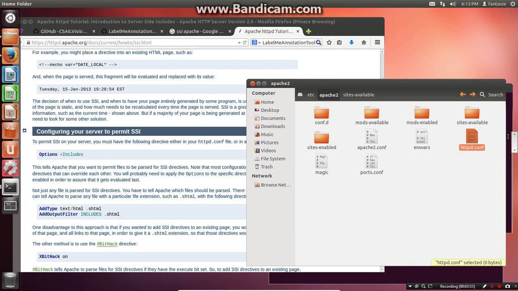Select the apache2.conf file
Image resolution: width=518 pixels, height=291 pixels.
(372, 140)
